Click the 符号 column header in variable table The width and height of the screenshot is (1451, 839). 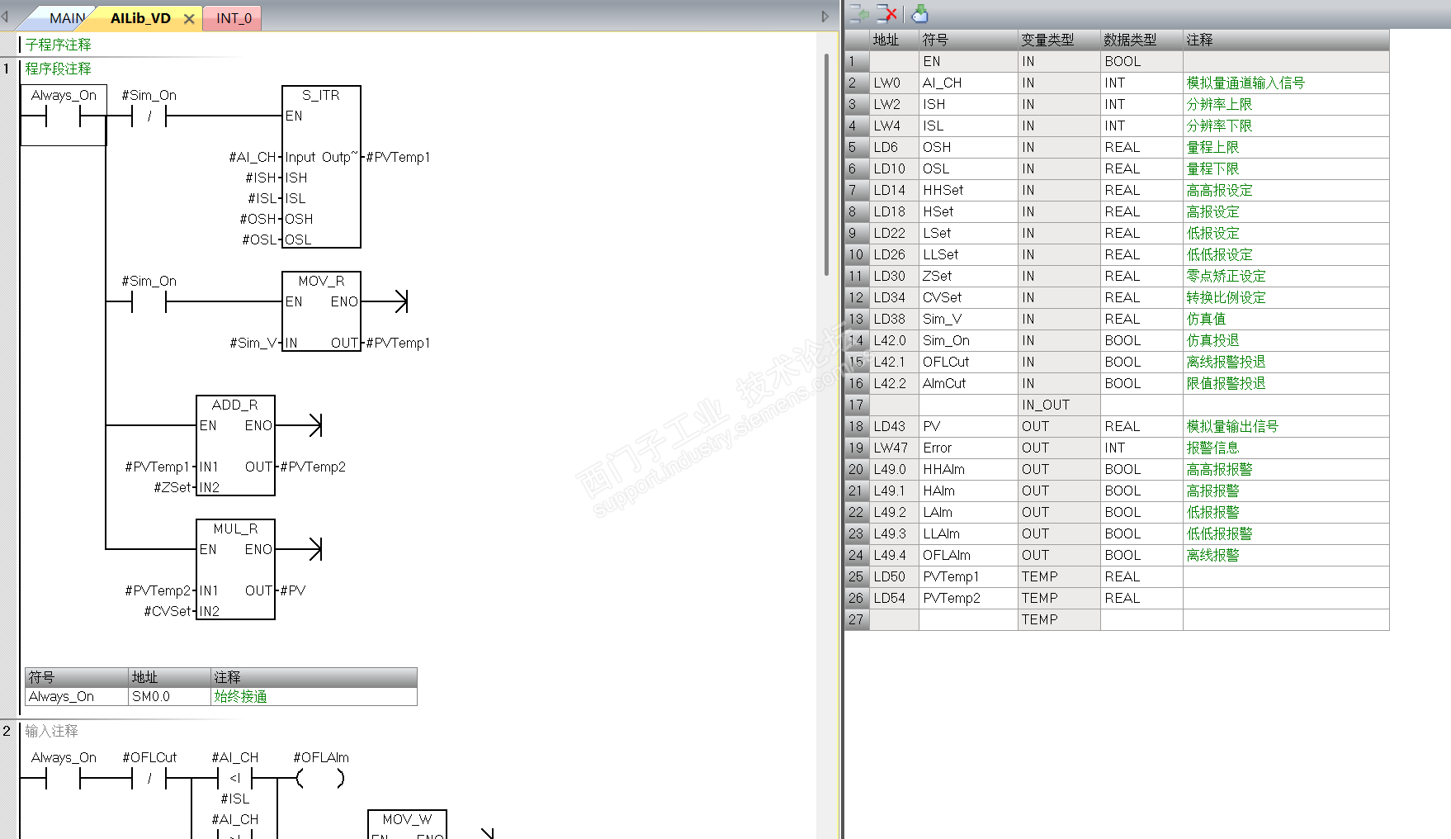968,40
